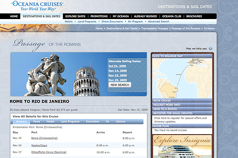Open the Naples/Capri port link
This screenshot has height=158, width=238.
[39, 145]
